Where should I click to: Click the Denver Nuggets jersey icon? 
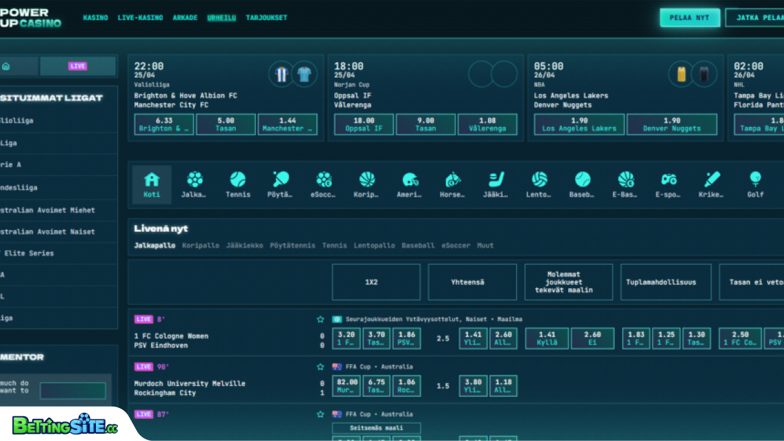[704, 74]
